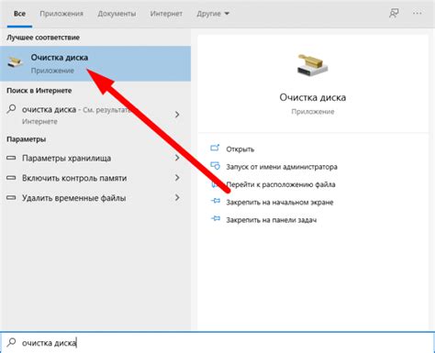Click the Очистка диска icon in results list

[15, 62]
